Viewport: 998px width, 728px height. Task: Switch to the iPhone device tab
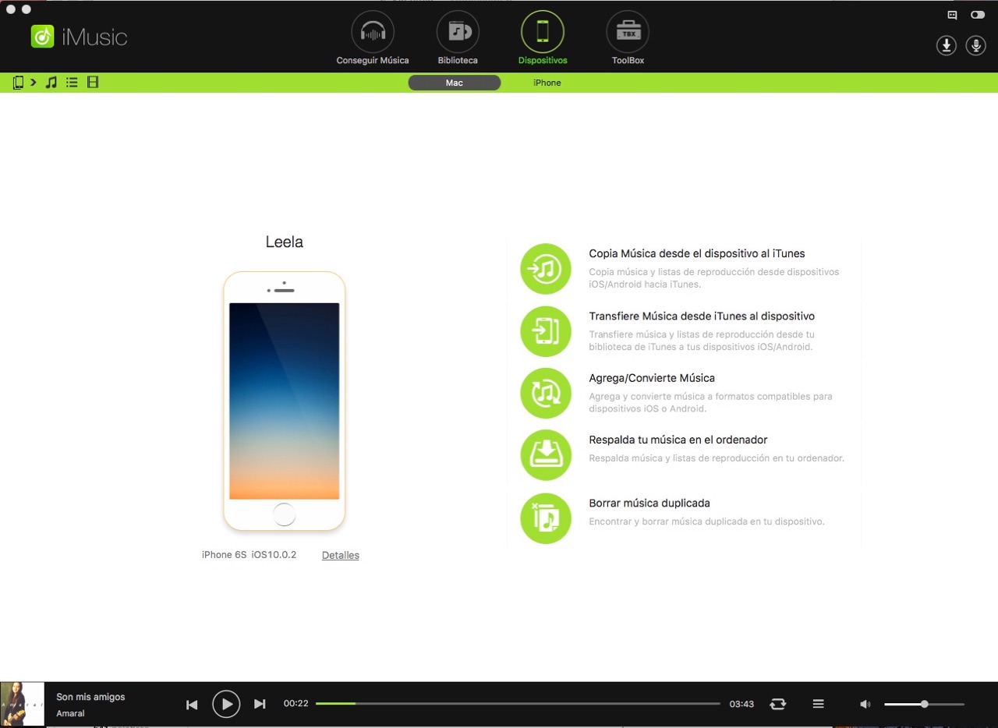tap(547, 83)
